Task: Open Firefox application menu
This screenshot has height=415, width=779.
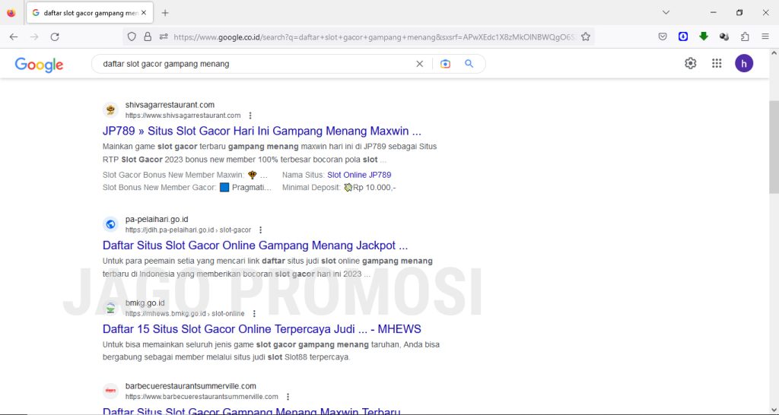Action: [x=765, y=36]
